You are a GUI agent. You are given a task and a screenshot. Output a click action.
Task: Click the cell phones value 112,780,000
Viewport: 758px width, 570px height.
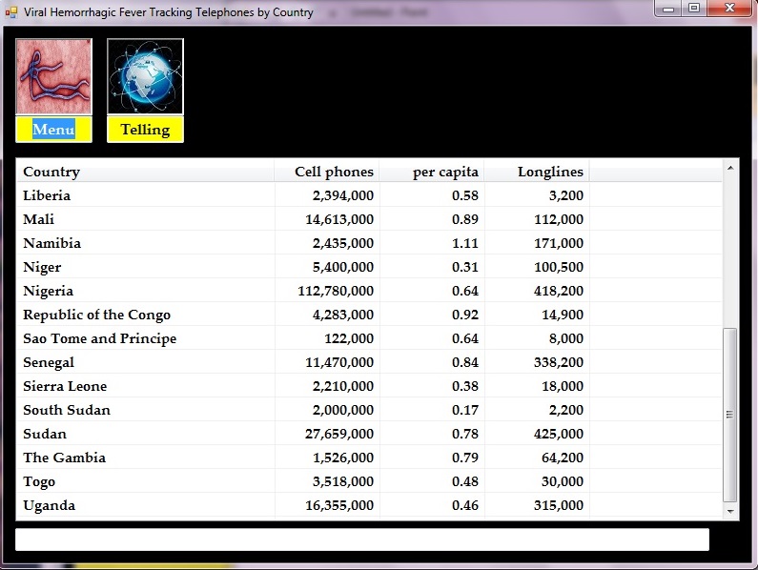pos(336,291)
